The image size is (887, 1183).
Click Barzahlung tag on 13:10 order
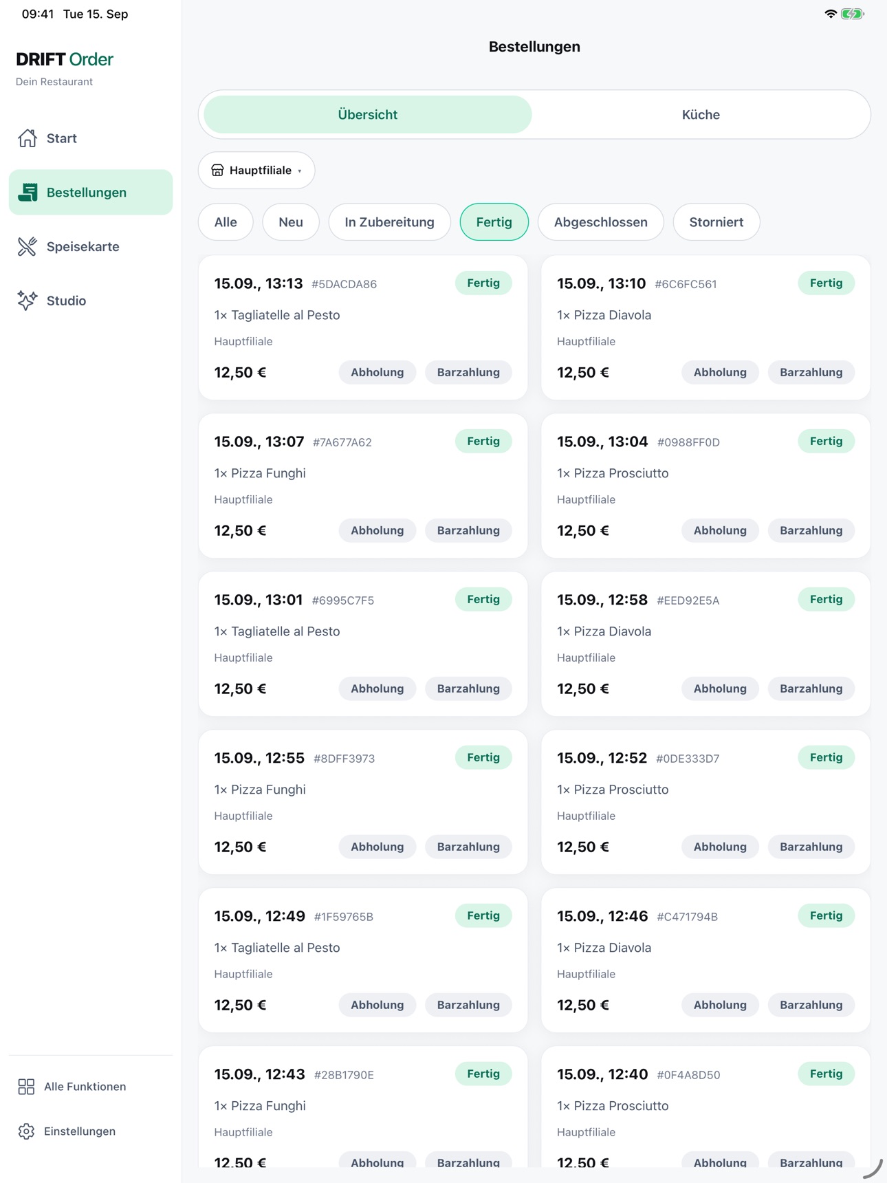pos(811,372)
